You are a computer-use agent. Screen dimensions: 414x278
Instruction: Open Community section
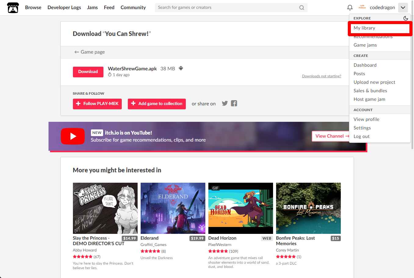click(x=133, y=7)
